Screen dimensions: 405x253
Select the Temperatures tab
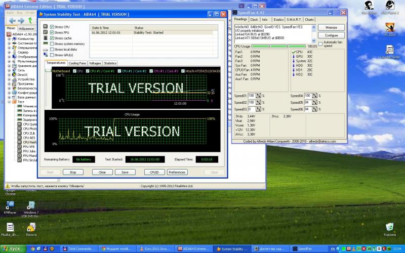(56, 63)
